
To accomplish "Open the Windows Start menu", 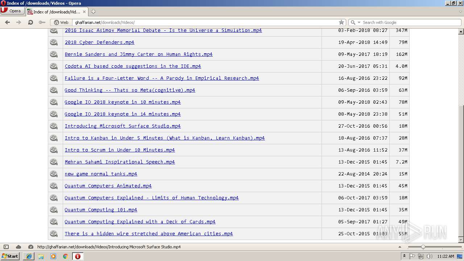I will pyautogui.click(x=10, y=256).
